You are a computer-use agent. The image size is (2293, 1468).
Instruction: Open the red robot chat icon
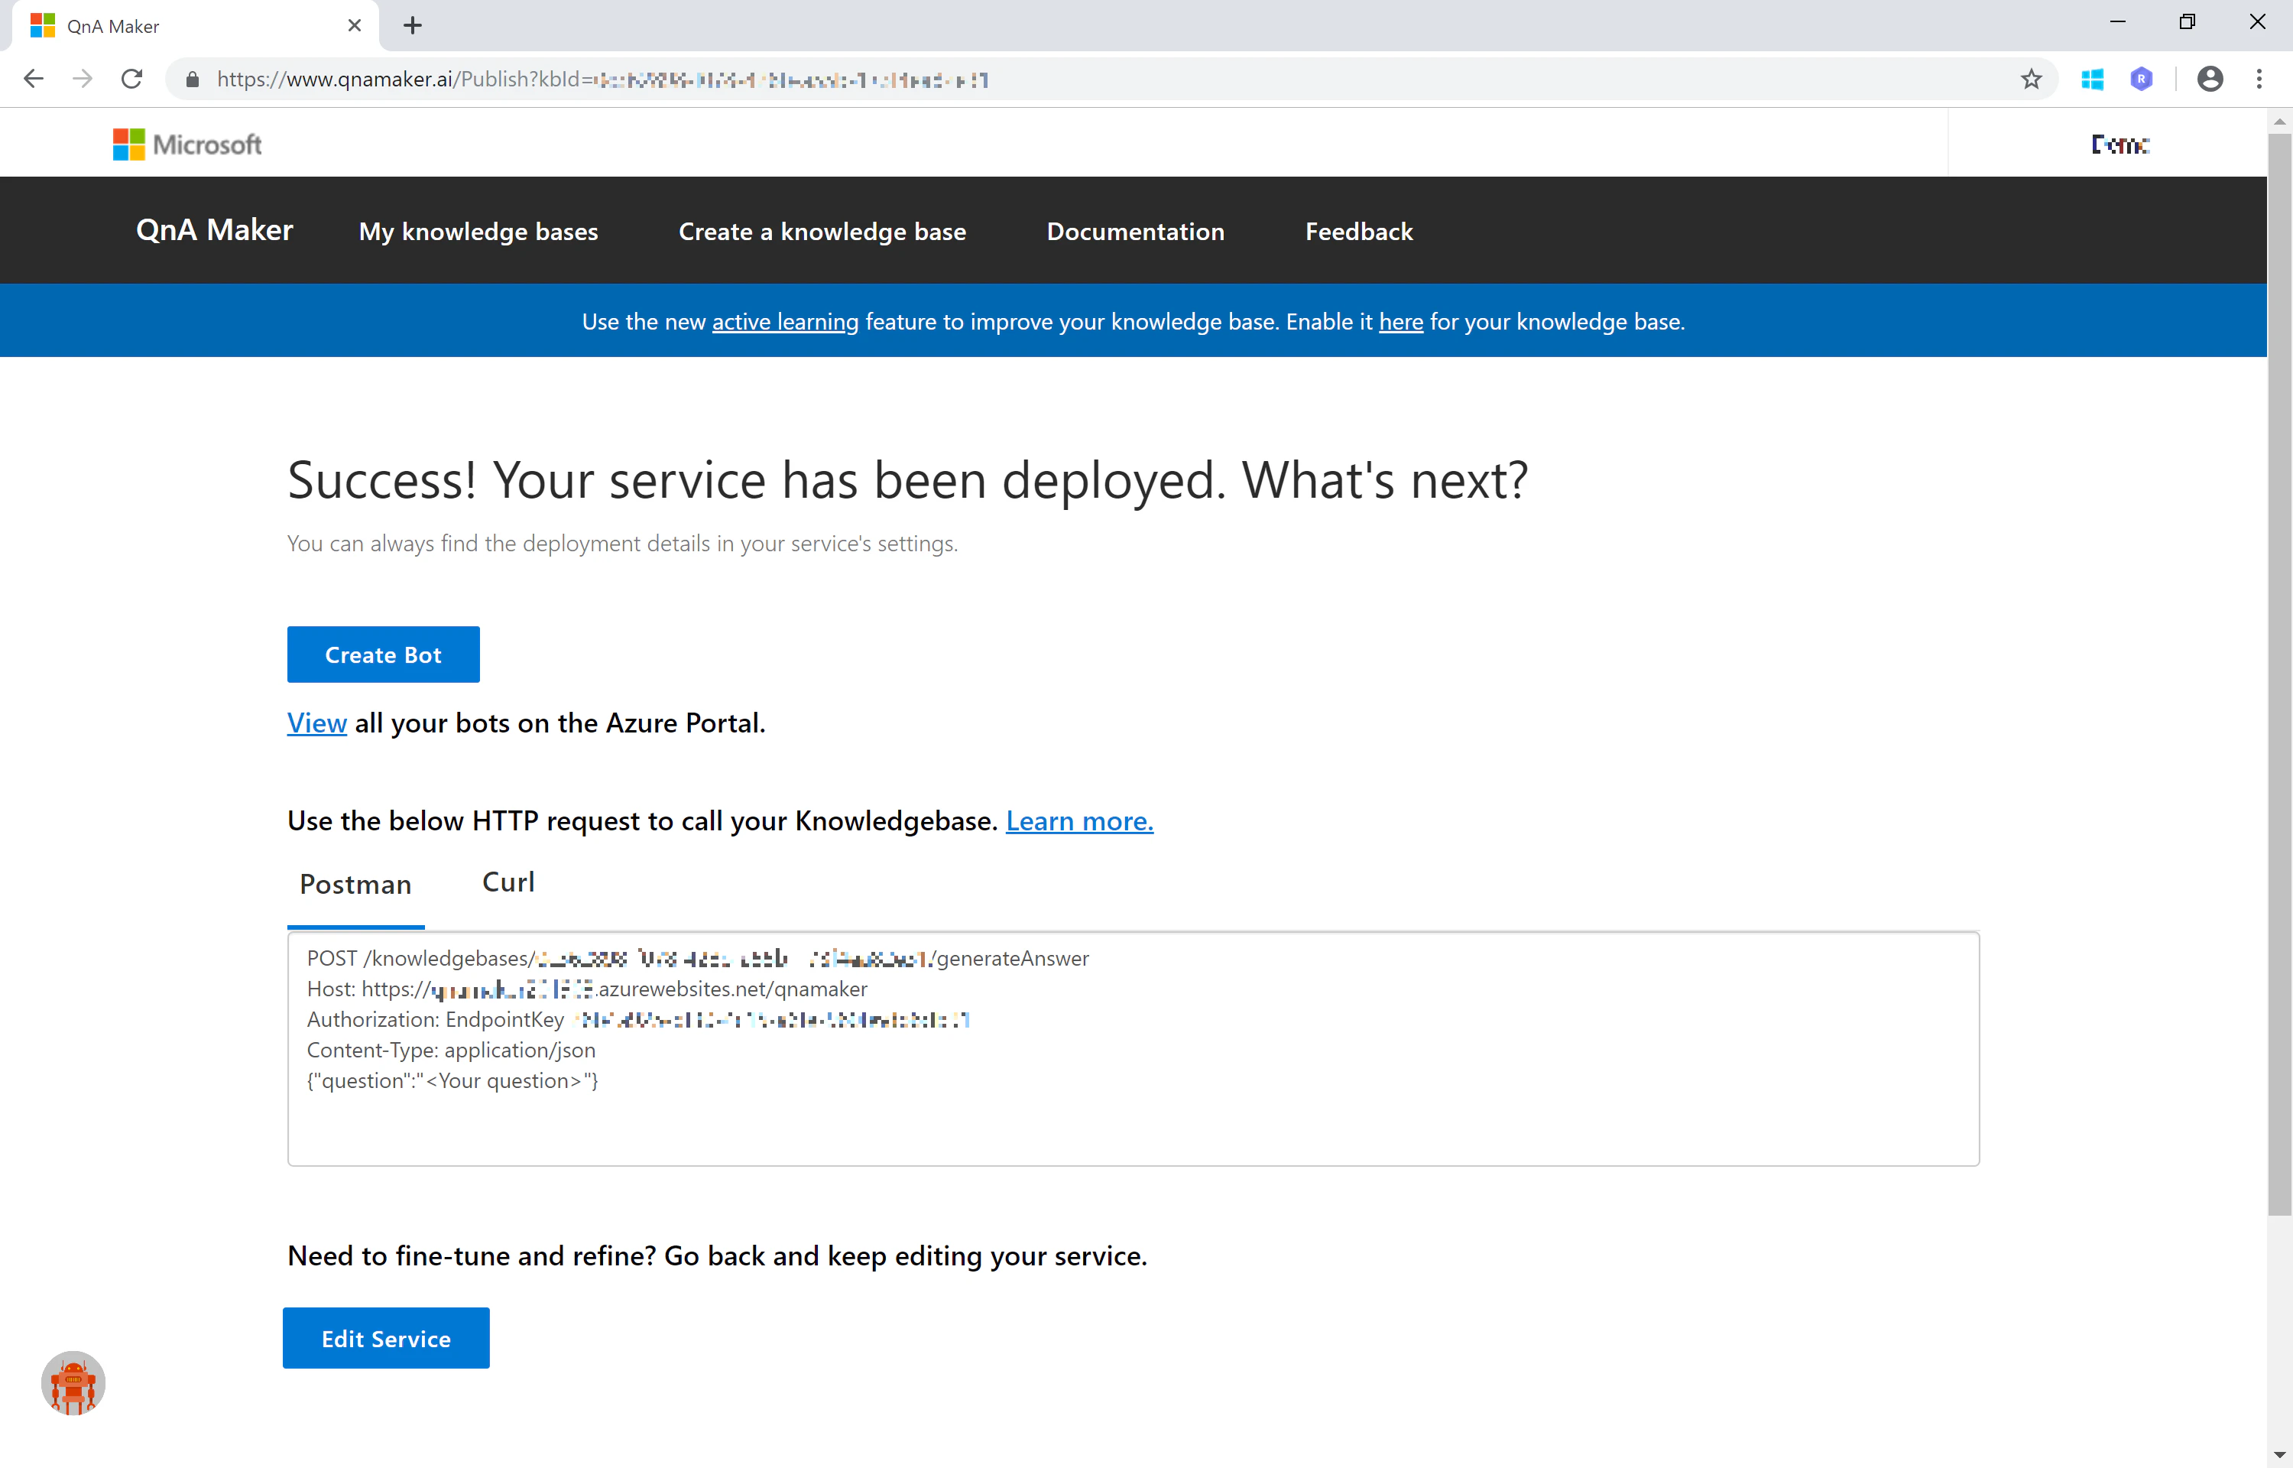(x=73, y=1382)
